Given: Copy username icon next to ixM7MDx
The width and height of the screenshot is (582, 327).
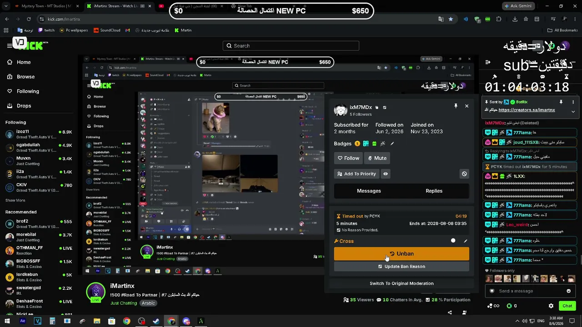Looking at the screenshot, I should 376,108.
